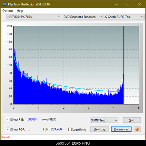
Task: Expand the Q-Check PI/PO Test dropdown
Action: 124,17
